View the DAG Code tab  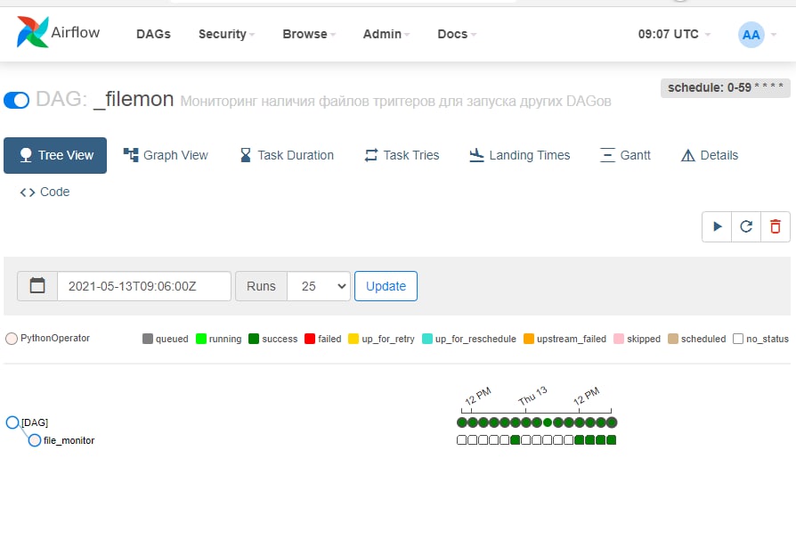click(x=45, y=192)
